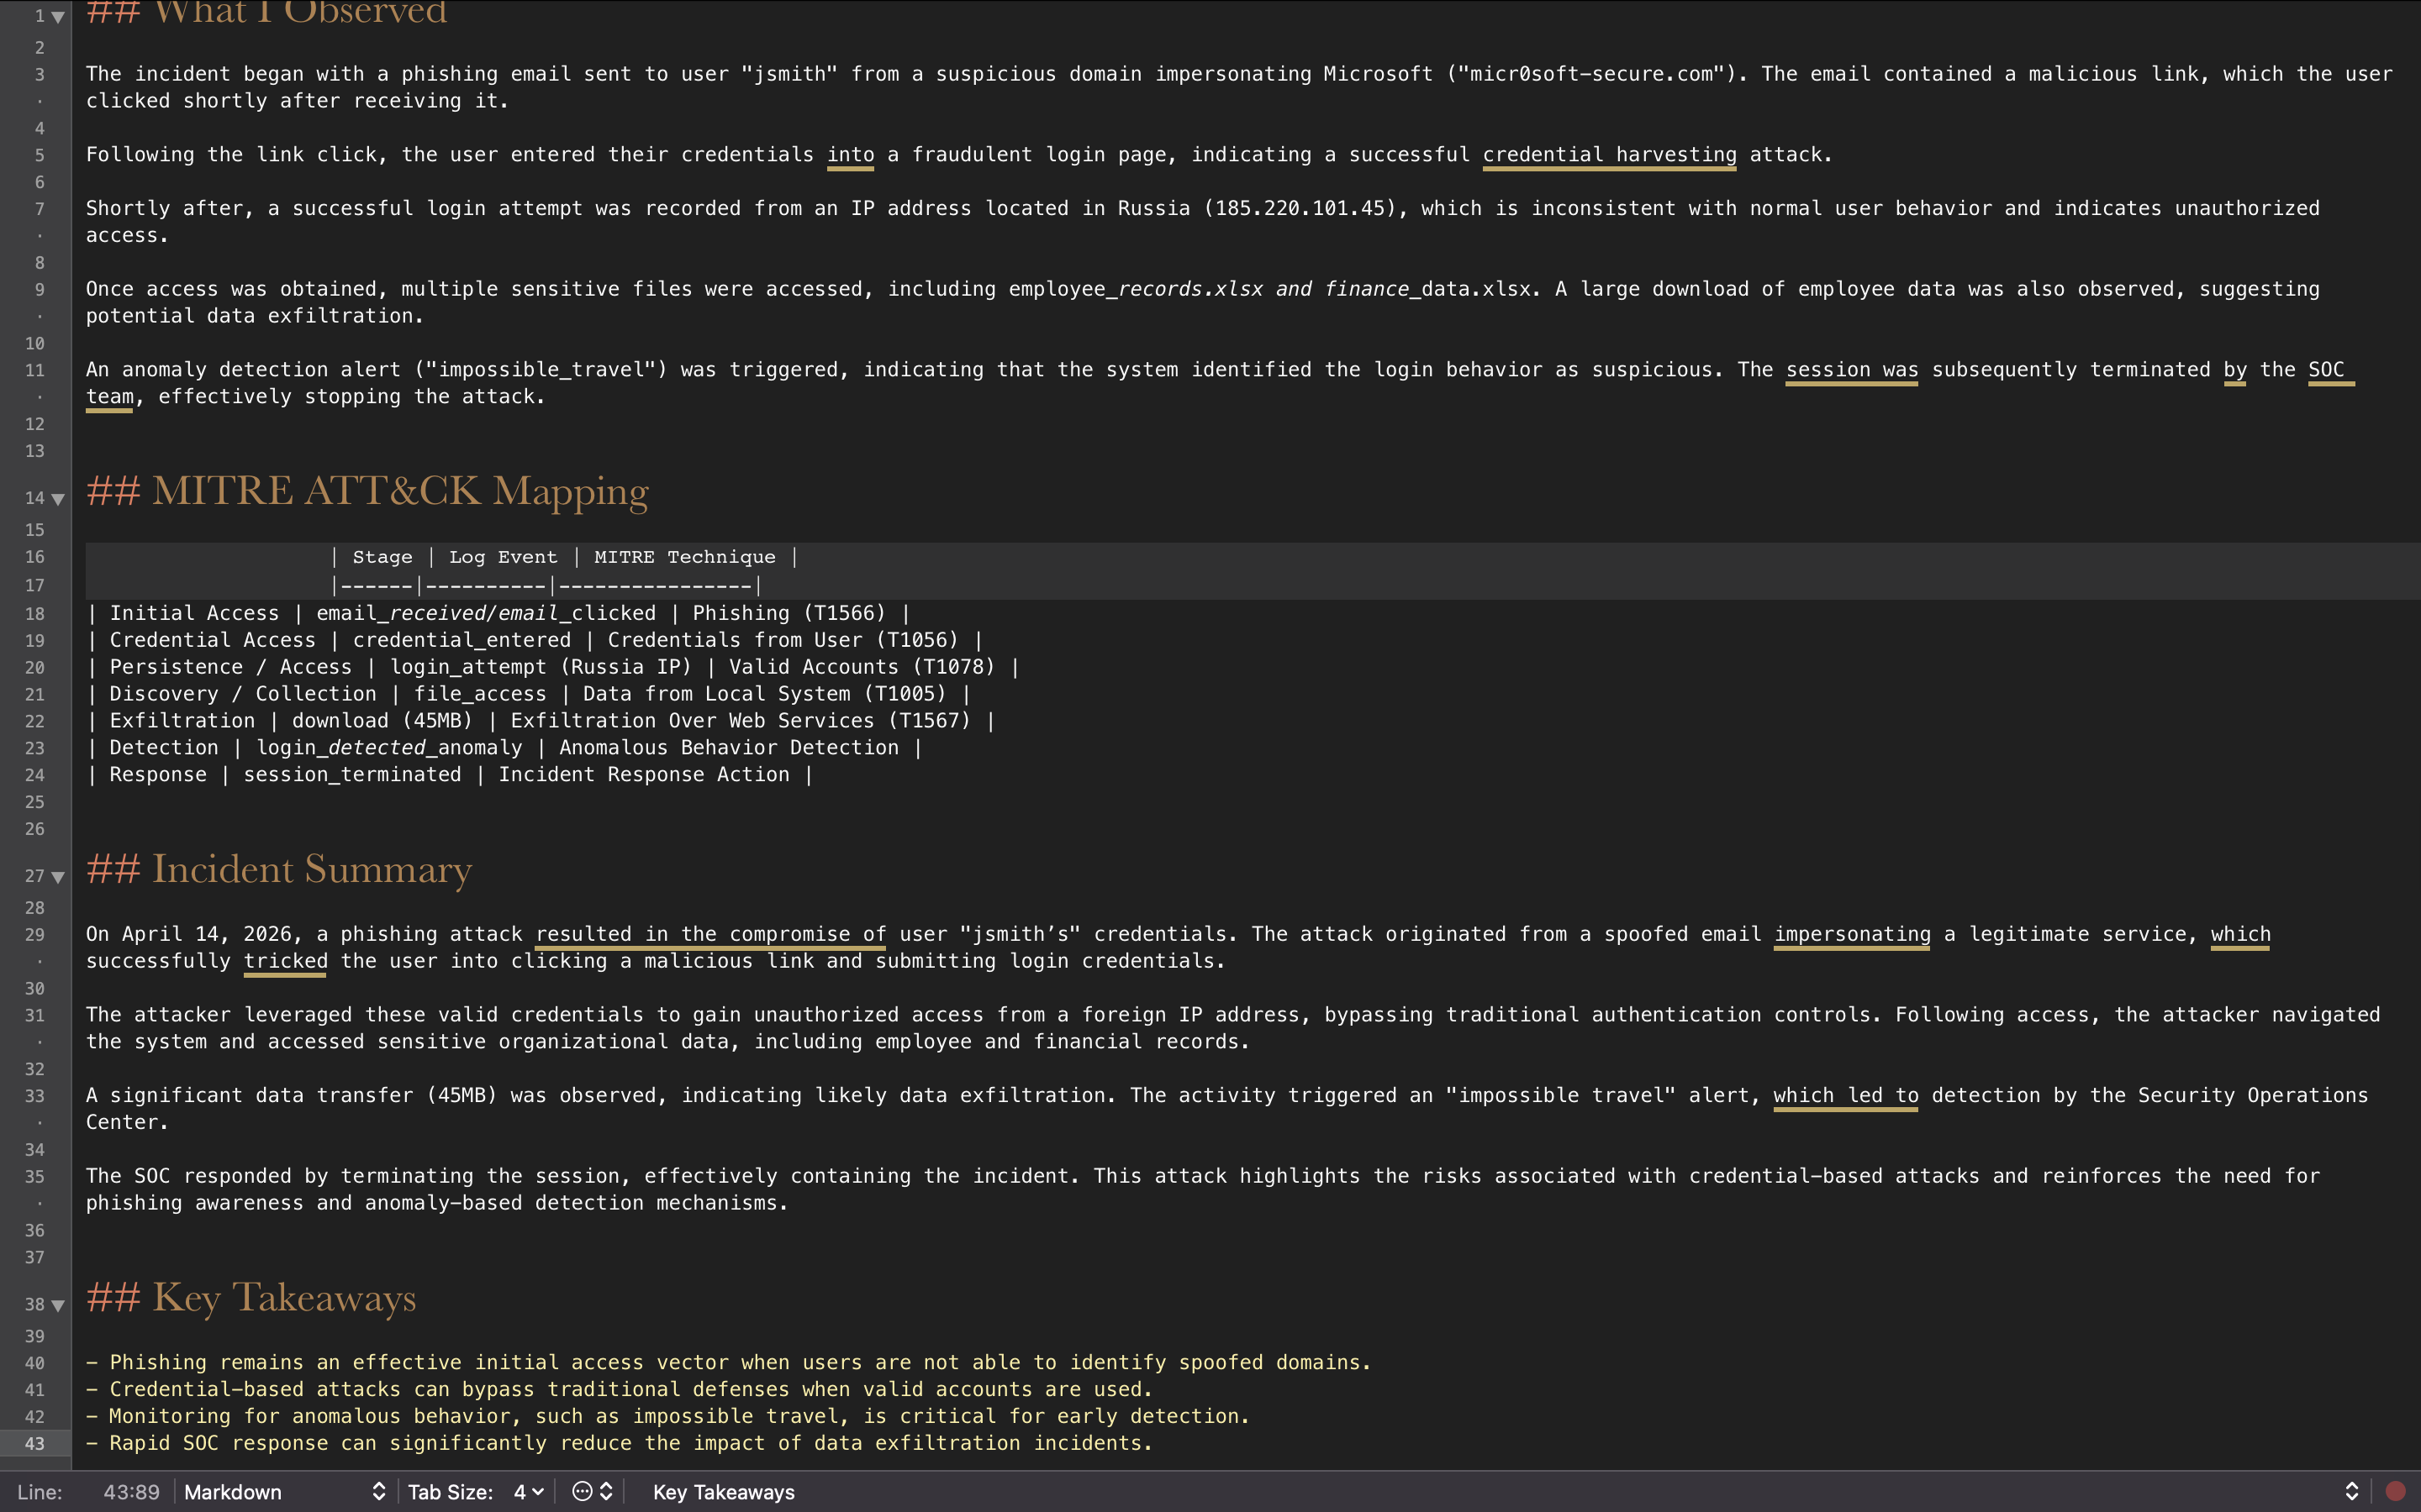The image size is (2421, 1512).
Task: Click line number 29 in the gutter
Action: 35,935
